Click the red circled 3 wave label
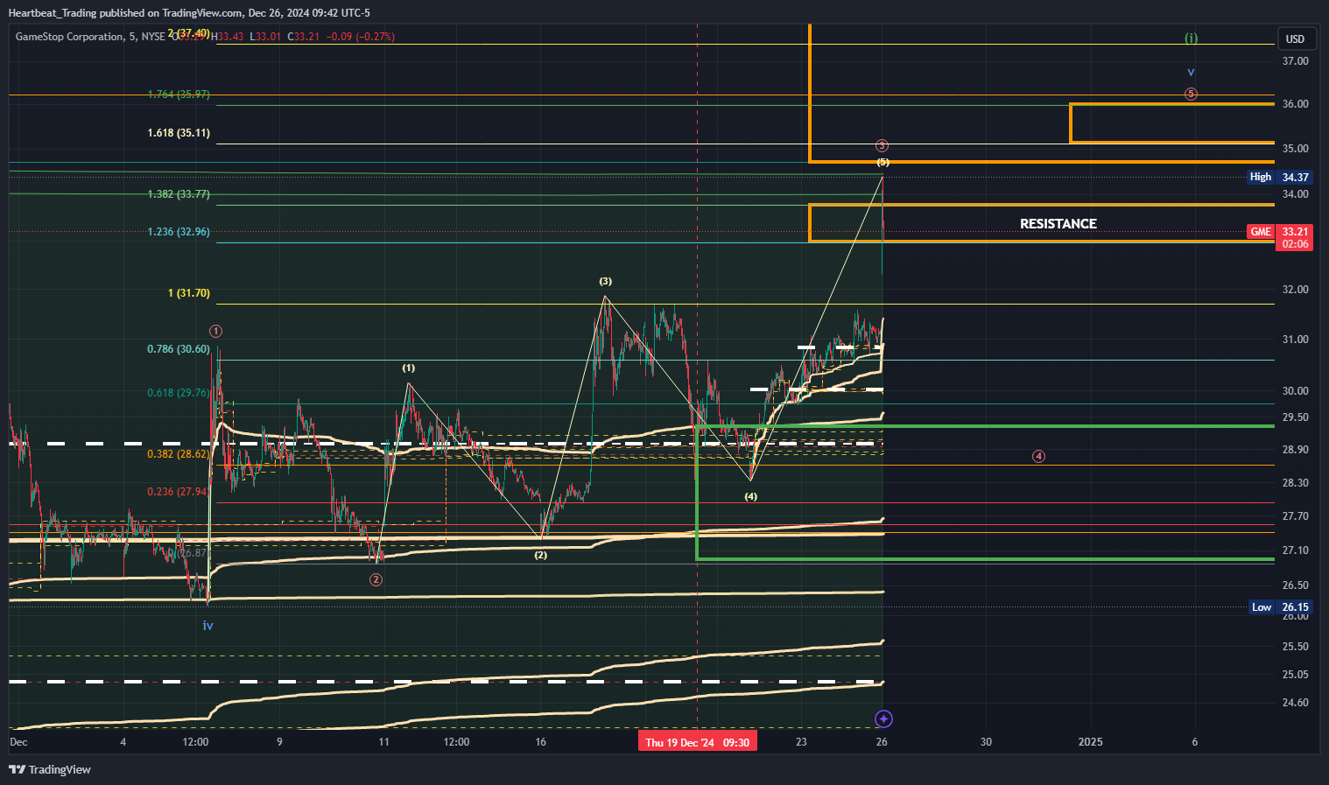This screenshot has width=1329, height=785. click(882, 145)
